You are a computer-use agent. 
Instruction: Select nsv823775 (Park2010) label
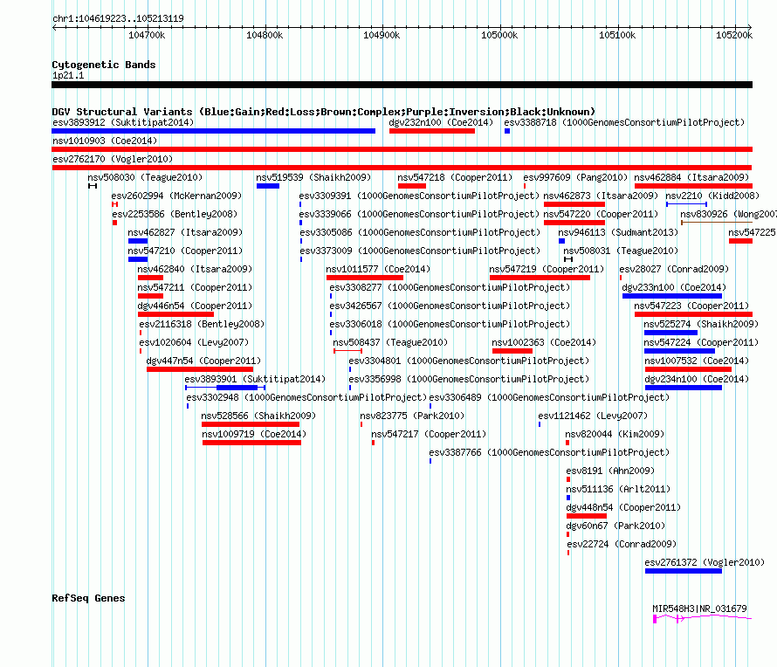tap(412, 416)
